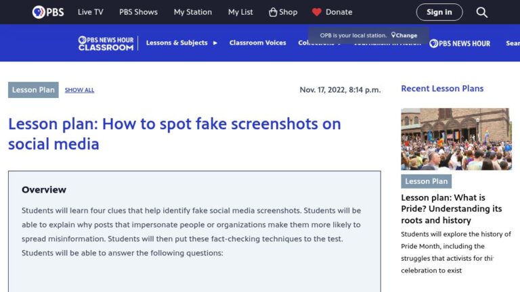
Task: Expand the Collections dropdown menu
Action: (x=319, y=43)
